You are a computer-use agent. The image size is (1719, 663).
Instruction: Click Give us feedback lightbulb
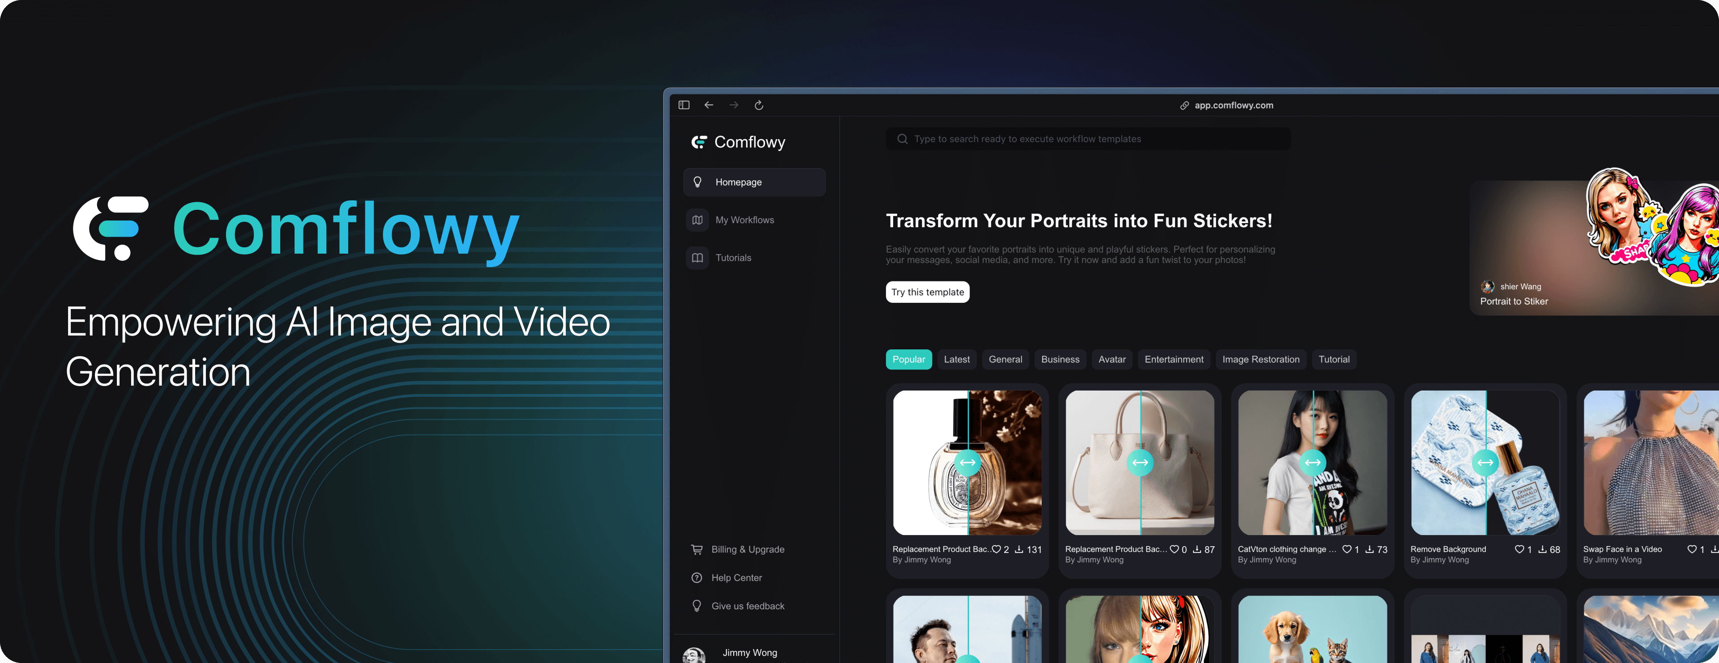coord(697,606)
